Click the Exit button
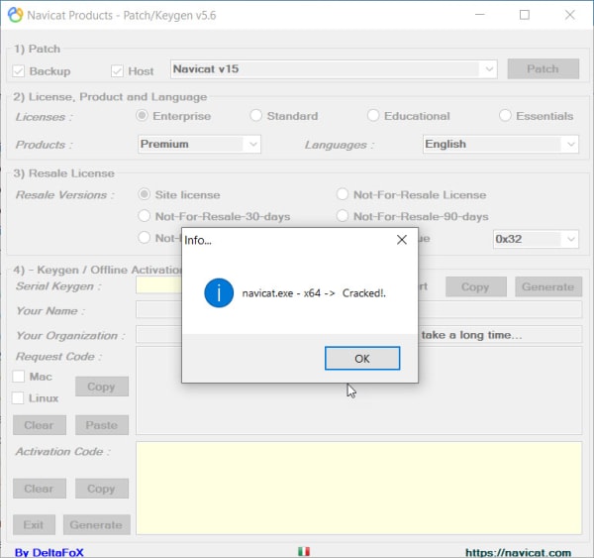Screen dimensions: 594x558 (34, 524)
